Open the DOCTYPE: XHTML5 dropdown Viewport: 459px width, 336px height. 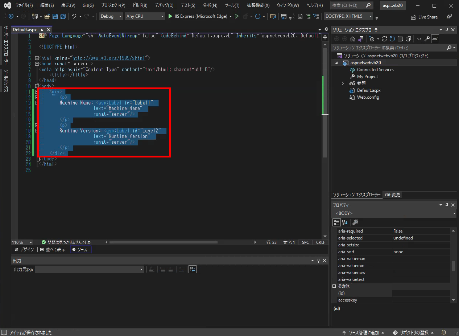[348, 16]
